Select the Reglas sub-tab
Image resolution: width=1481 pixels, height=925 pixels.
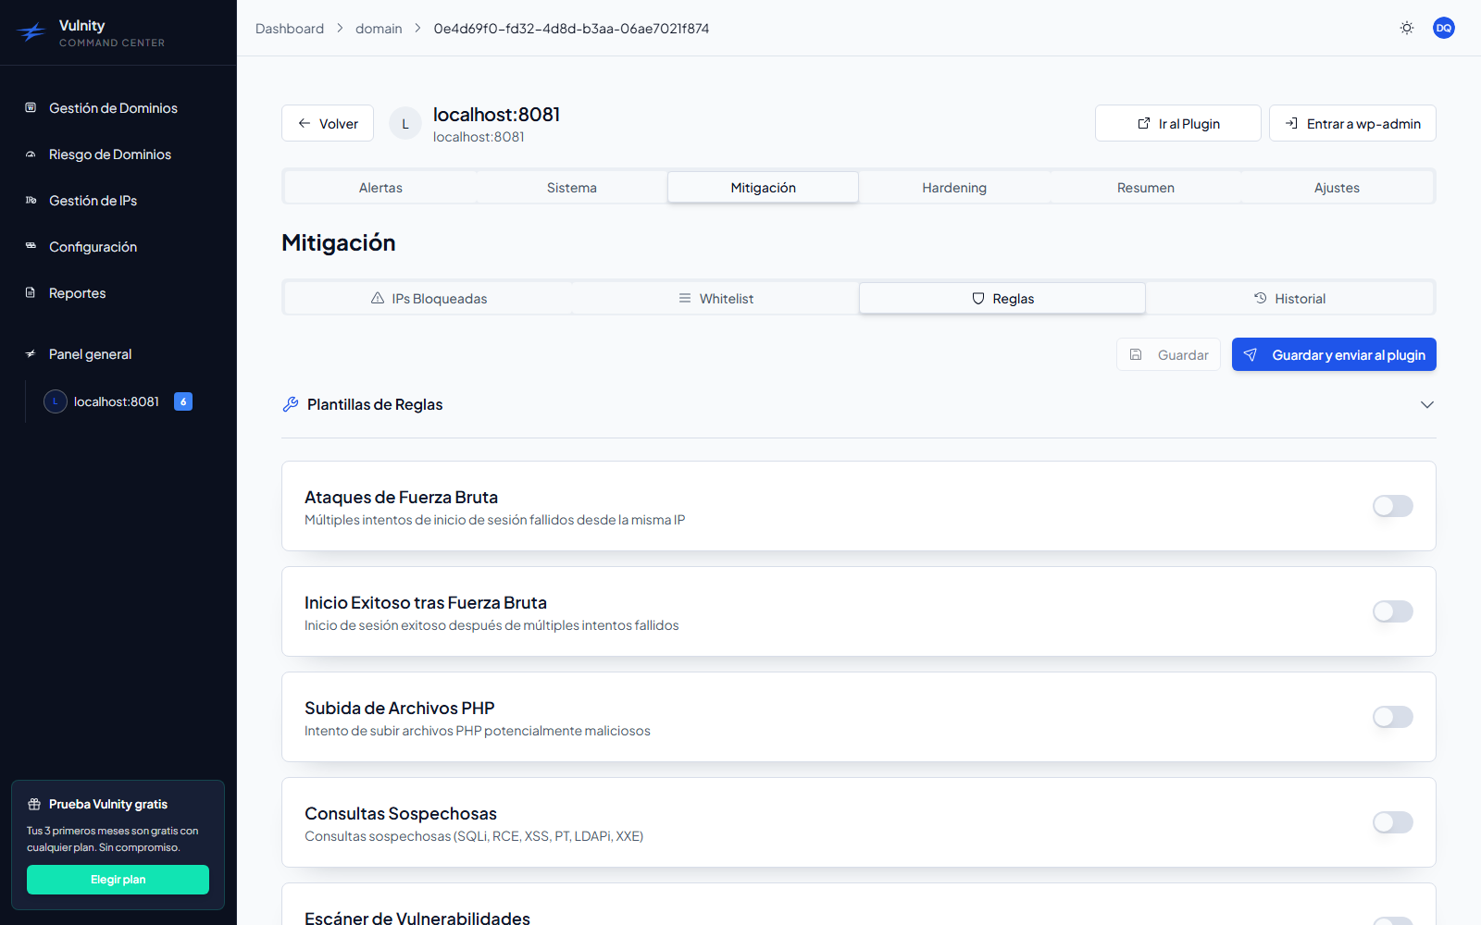1002,298
